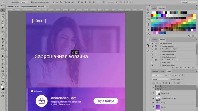The image size is (198, 111).
Task: Lock layer position cross-arrows icon
Action: tap(163, 83)
